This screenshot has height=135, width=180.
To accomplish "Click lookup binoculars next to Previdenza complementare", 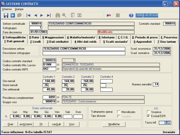I will [58, 97].
